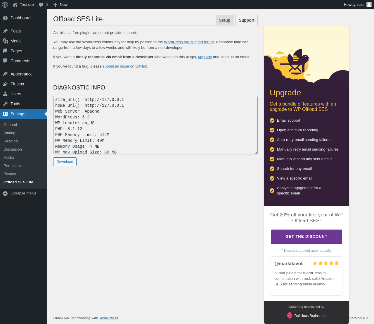
Task: Open Reading settings submenu item
Action: coord(11,141)
